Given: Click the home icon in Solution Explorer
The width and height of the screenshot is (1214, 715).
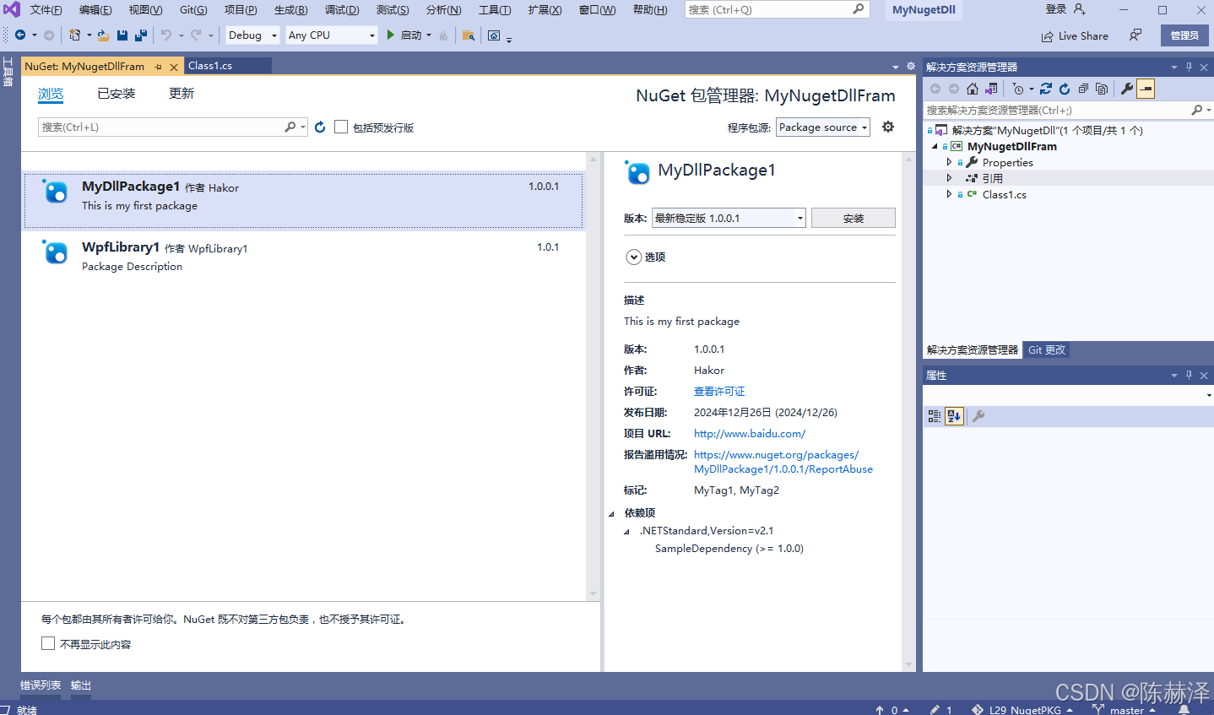Looking at the screenshot, I should pyautogui.click(x=973, y=89).
